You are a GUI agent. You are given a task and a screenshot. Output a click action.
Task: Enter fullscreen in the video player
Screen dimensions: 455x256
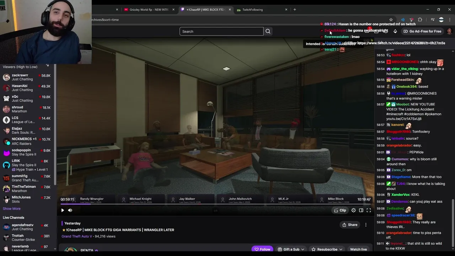tap(369, 210)
